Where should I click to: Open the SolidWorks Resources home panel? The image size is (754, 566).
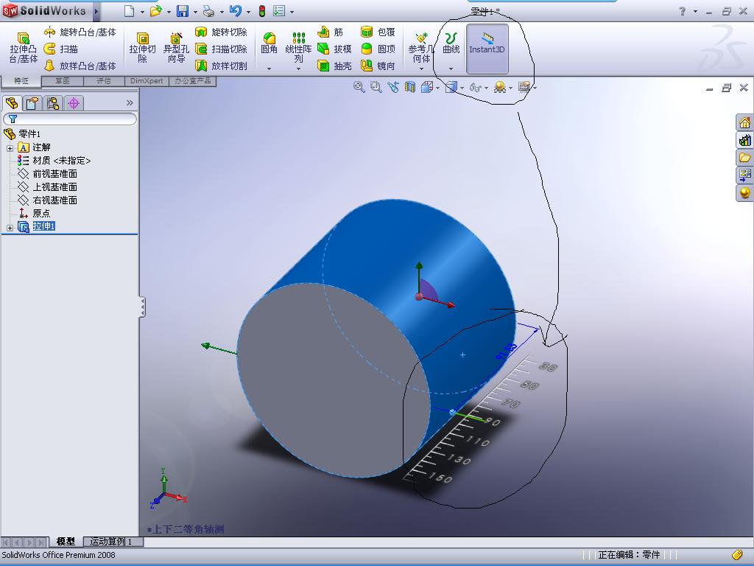[744, 123]
